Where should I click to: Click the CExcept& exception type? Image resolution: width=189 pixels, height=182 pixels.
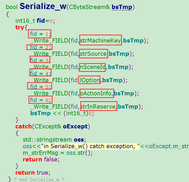click(x=48, y=127)
